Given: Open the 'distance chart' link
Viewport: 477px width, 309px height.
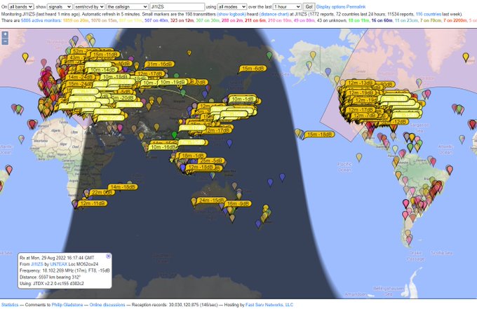Looking at the screenshot, I should [x=274, y=14].
